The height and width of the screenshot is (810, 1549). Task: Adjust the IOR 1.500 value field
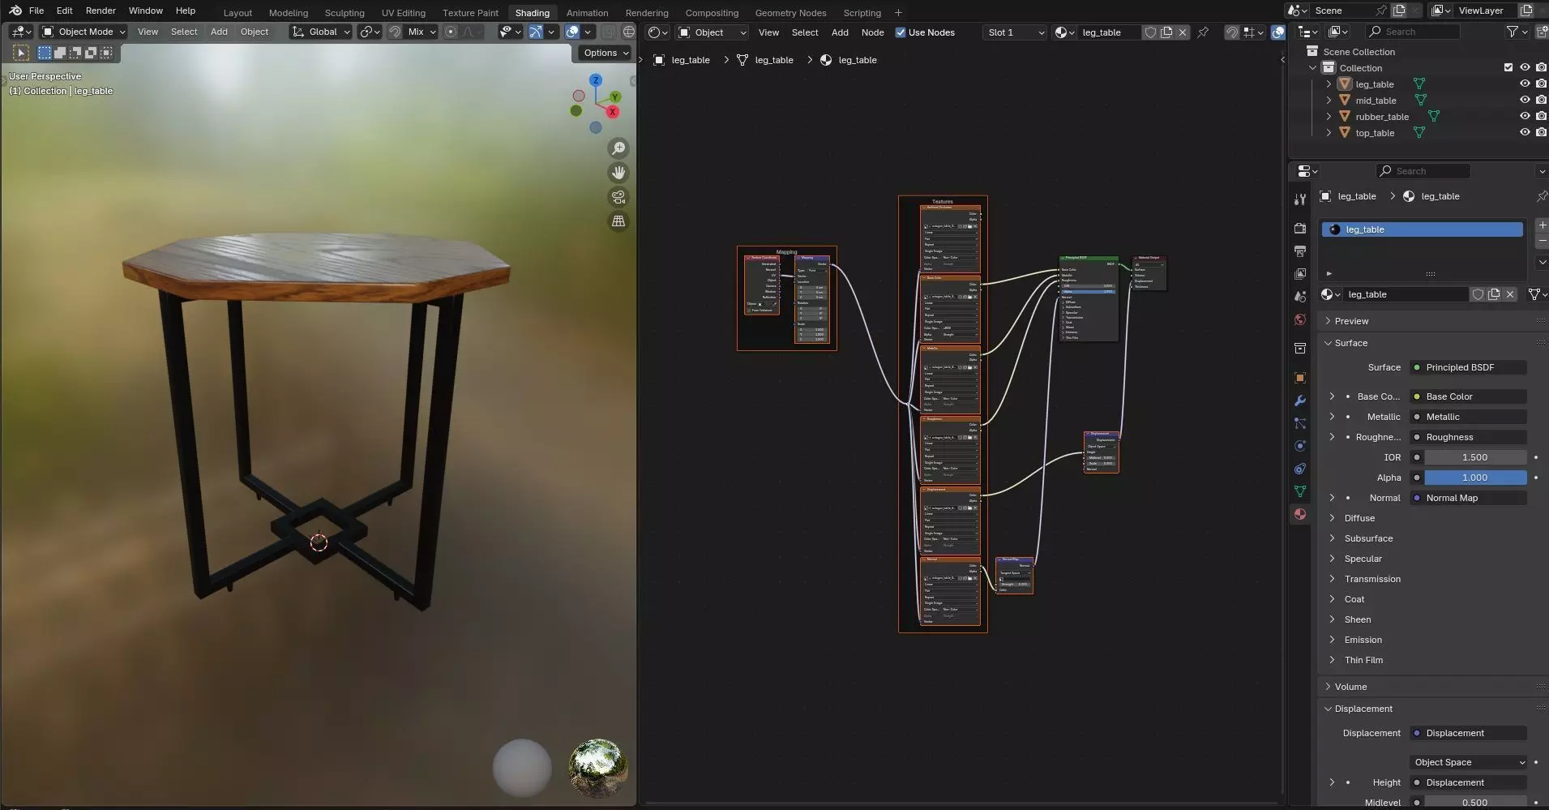pos(1475,457)
